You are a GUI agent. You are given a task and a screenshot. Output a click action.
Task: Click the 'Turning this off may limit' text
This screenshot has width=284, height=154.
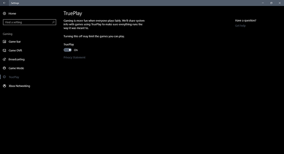pyautogui.click(x=94, y=36)
